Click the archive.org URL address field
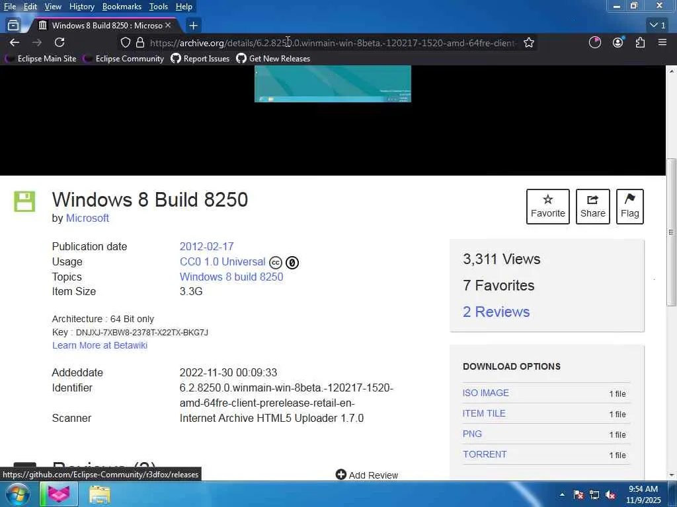Image resolution: width=677 pixels, height=507 pixels. (x=333, y=43)
